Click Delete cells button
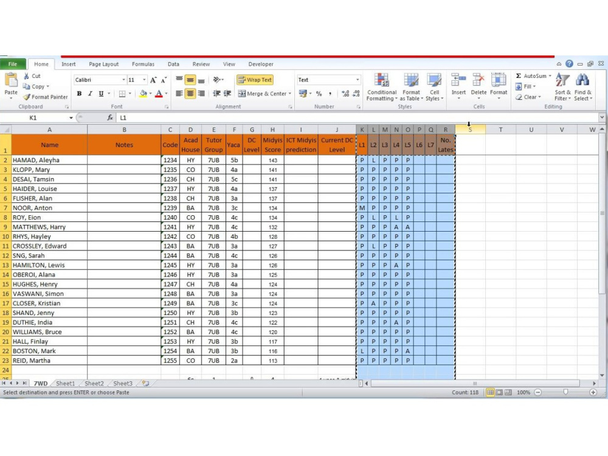Screen dimensions: 608x456 (478, 86)
